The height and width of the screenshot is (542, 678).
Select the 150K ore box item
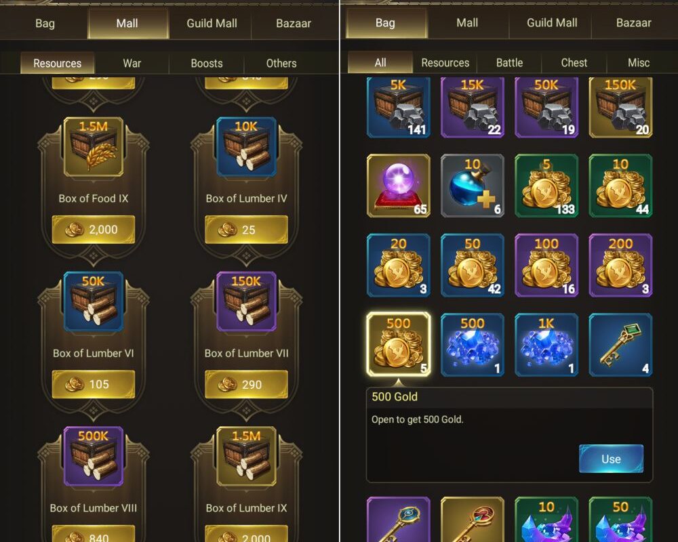620,107
